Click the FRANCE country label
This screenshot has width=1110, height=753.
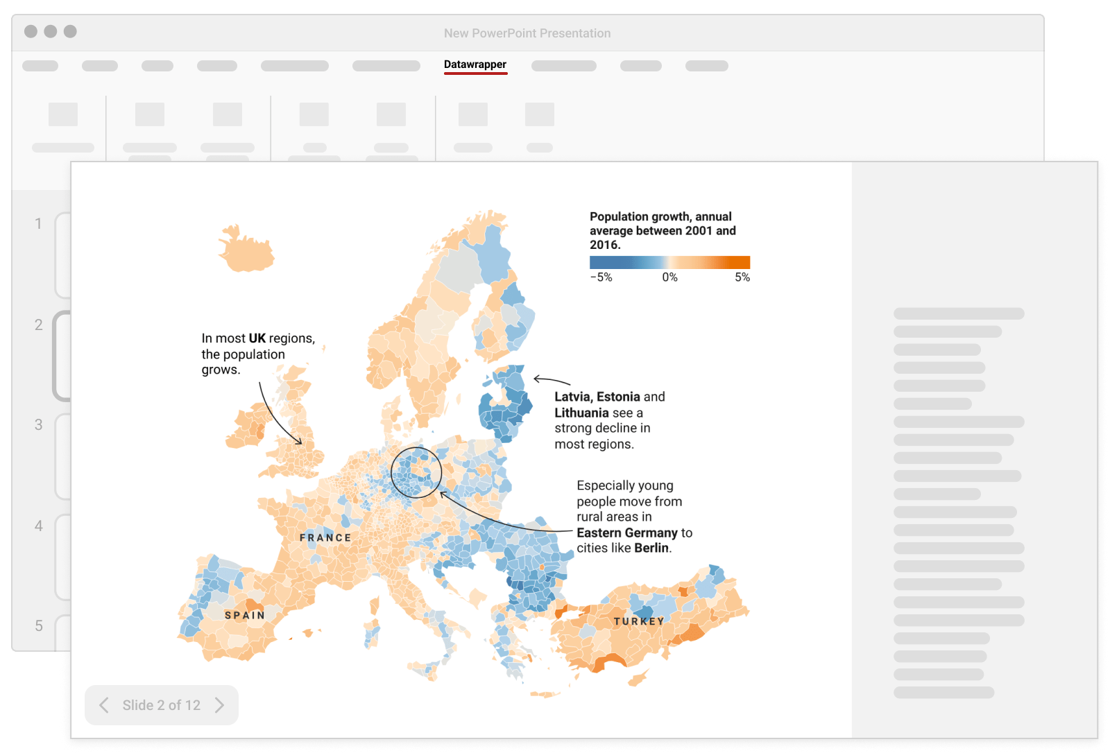(325, 537)
